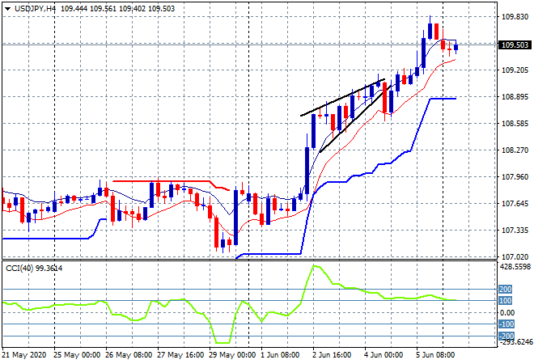The height and width of the screenshot is (364, 534).
Task: Select the high value 109.561 in header
Action: coord(104,9)
